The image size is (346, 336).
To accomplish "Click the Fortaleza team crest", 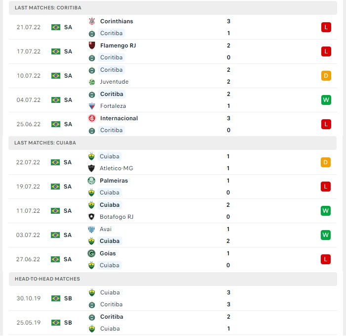I will (92, 106).
